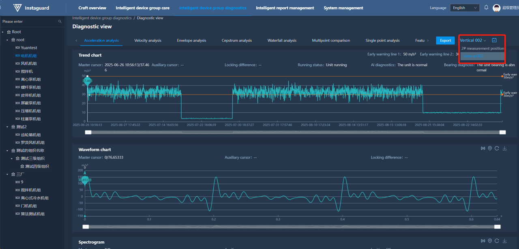519x249 pixels.
Task: Open the Language dropdown set to English
Action: (465, 8)
